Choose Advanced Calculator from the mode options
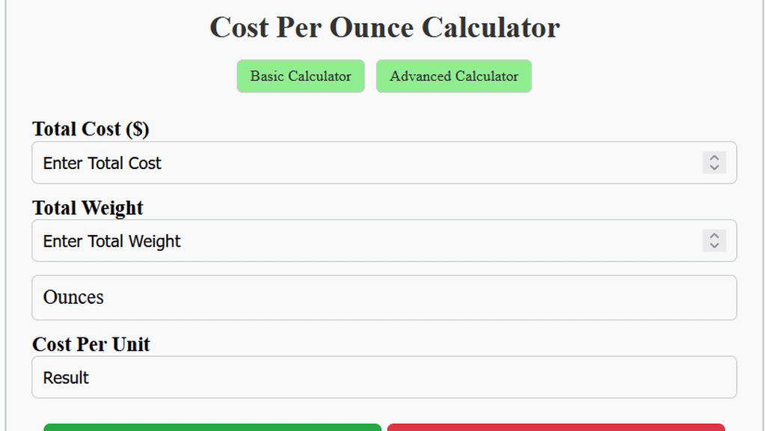This screenshot has height=431, width=766. point(453,76)
